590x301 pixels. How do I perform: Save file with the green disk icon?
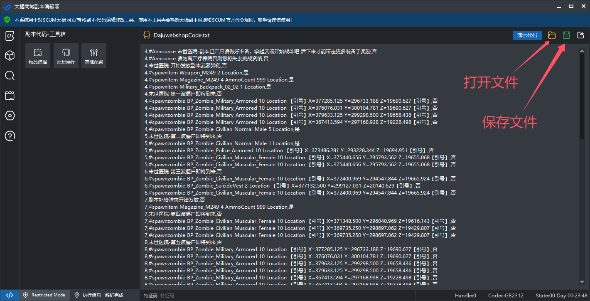(x=566, y=35)
